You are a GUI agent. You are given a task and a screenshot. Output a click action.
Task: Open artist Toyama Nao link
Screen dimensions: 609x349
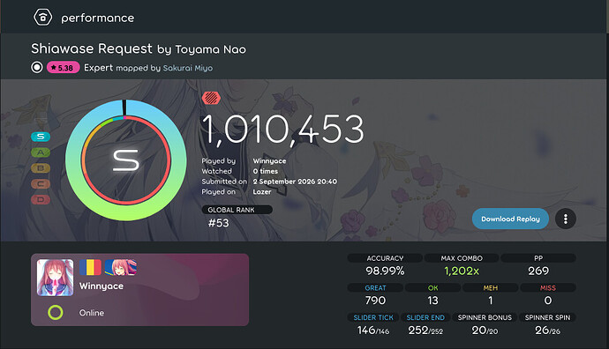[210, 49]
